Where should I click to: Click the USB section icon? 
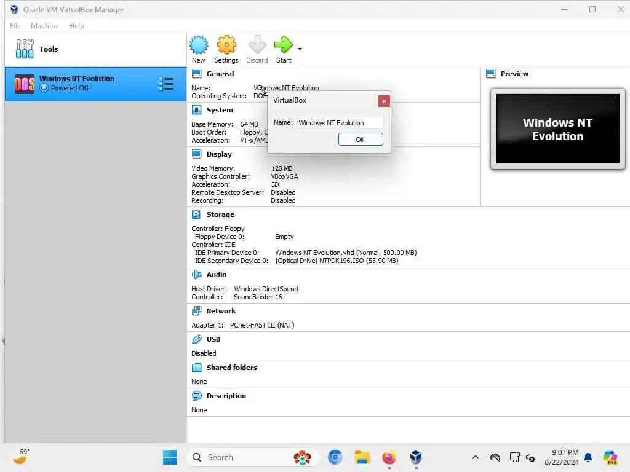(196, 339)
